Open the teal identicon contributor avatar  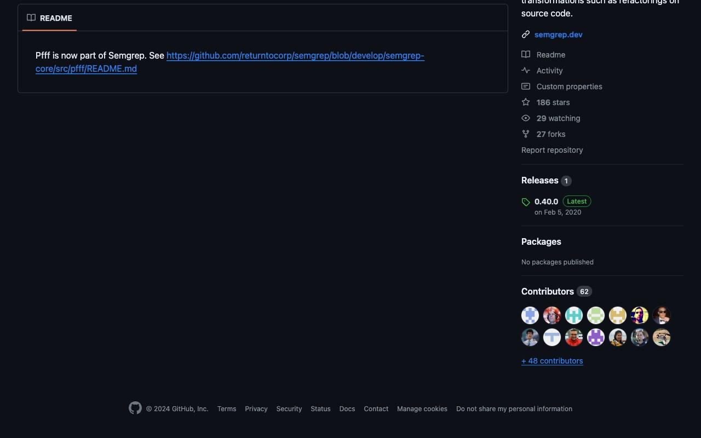click(574, 315)
